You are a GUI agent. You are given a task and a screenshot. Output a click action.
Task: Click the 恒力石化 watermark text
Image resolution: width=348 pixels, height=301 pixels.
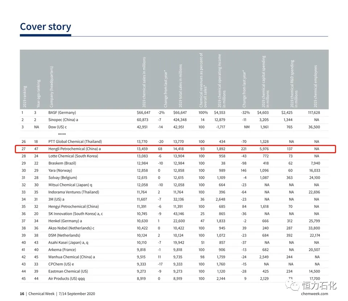(319, 285)
